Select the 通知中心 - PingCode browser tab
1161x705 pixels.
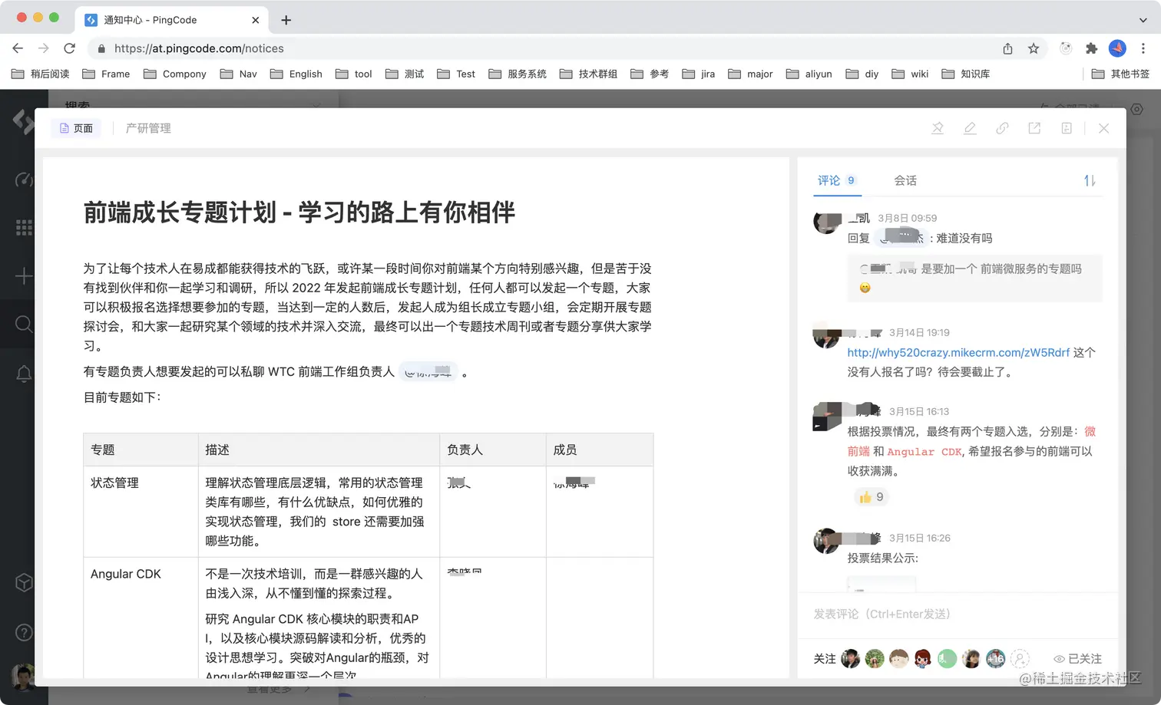point(171,20)
